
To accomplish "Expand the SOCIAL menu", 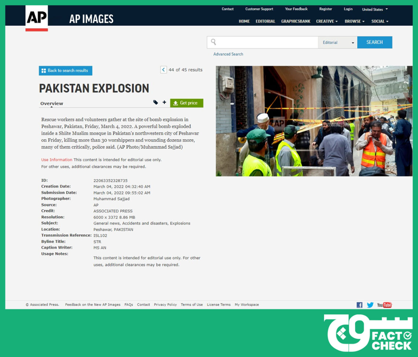I will click(x=380, y=21).
